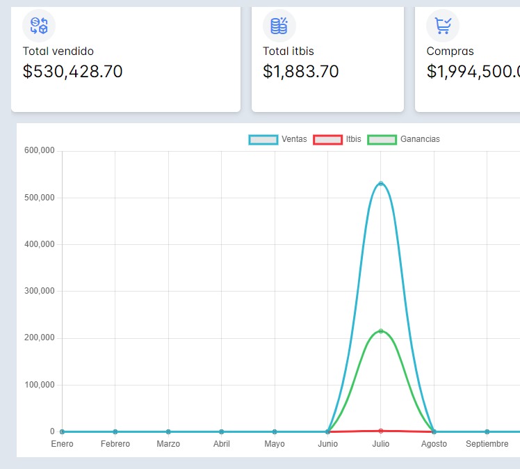
Task: Click the Total itbis coins icon
Action: pyautogui.click(x=279, y=26)
